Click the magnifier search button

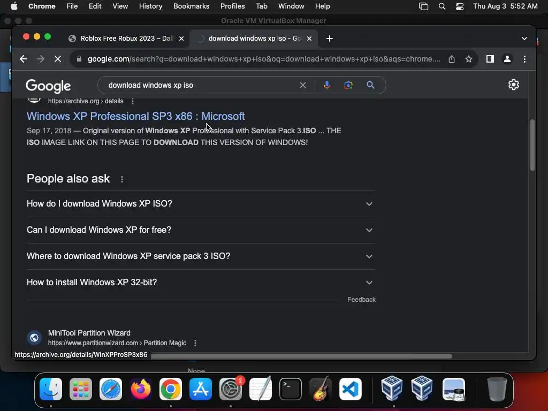(x=370, y=85)
